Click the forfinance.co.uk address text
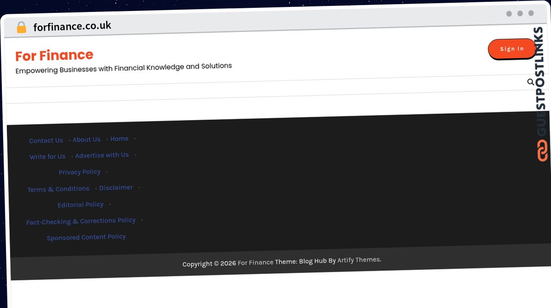Screen dimensions: 551x308 [72, 26]
